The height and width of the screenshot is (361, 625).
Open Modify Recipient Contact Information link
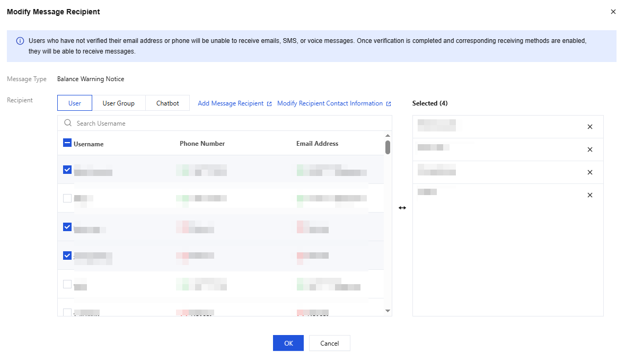(330, 103)
